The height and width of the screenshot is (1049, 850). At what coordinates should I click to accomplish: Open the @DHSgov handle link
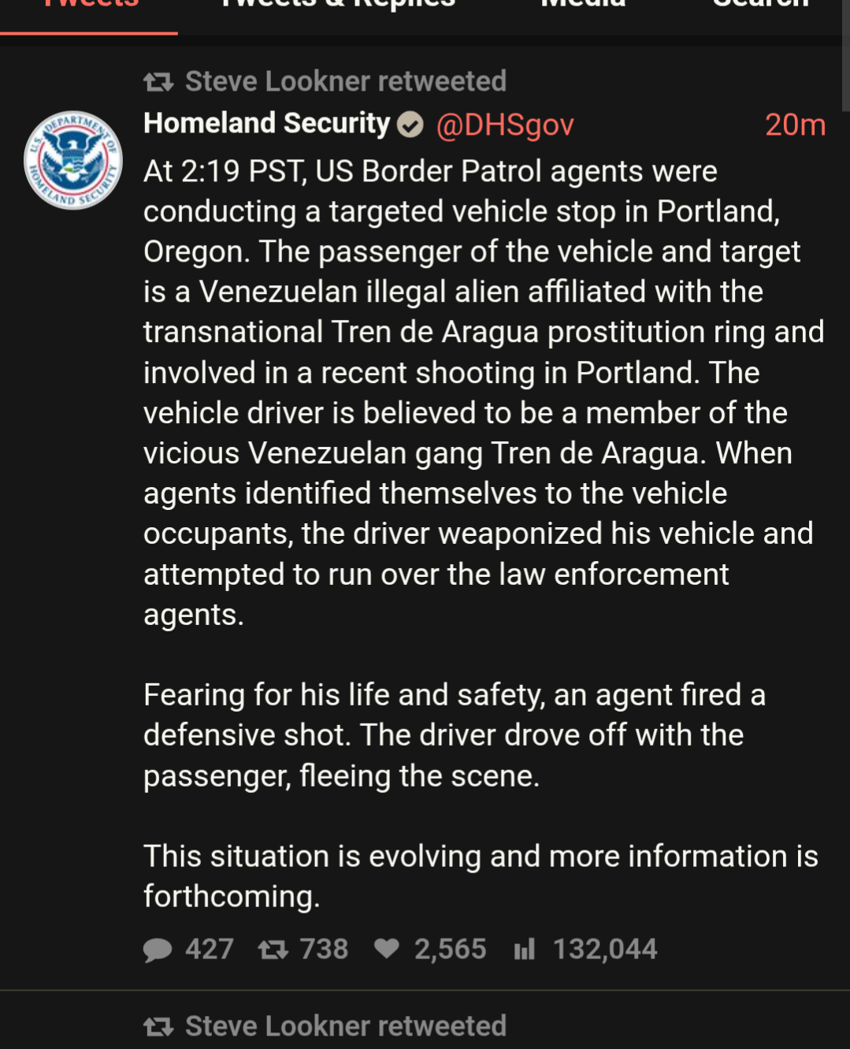[x=505, y=125]
